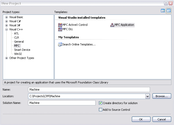Select Visual Basic in project types
The height and width of the screenshot is (125, 174).
coord(16,17)
